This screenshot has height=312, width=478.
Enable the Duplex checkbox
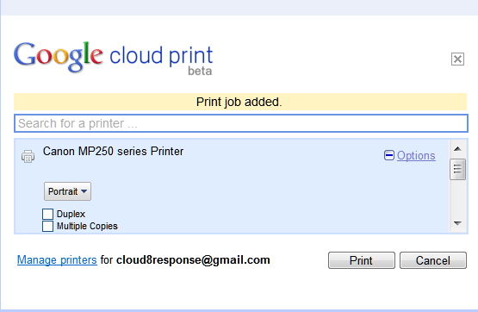[47, 214]
